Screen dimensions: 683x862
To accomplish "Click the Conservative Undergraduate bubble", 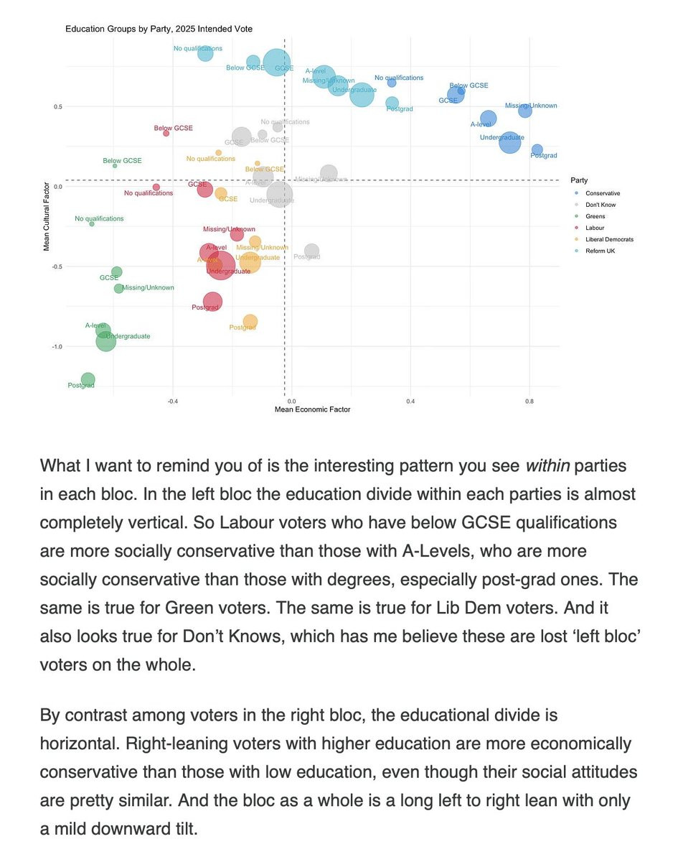I will point(509,142).
